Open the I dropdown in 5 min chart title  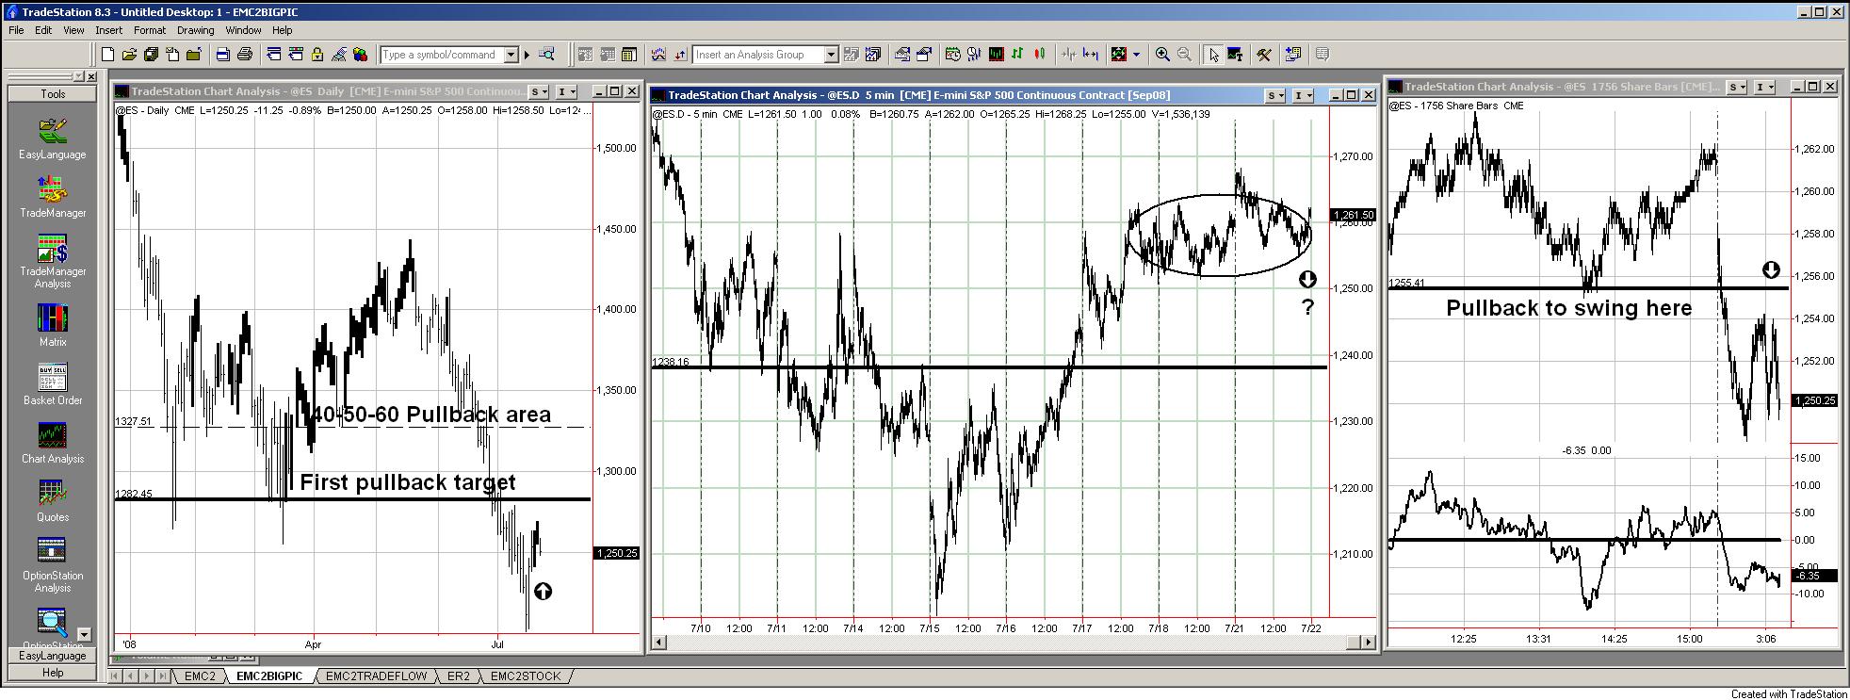point(1303,95)
